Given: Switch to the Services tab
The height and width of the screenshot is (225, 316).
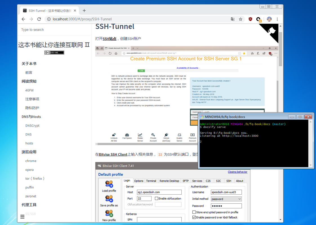Looking at the screenshot, I should [197, 181].
